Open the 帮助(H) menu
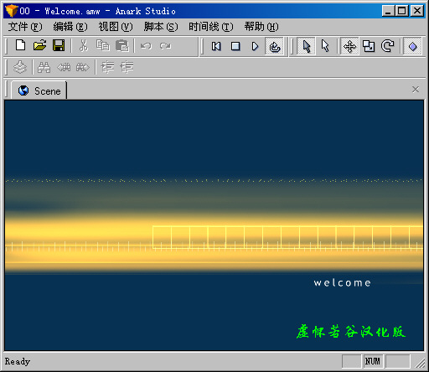This screenshot has width=429, height=372. (261, 27)
